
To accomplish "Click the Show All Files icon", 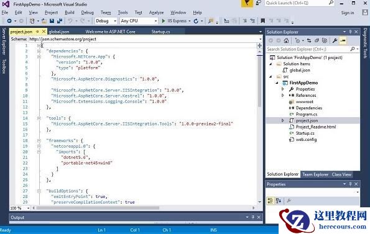I will click(x=325, y=40).
